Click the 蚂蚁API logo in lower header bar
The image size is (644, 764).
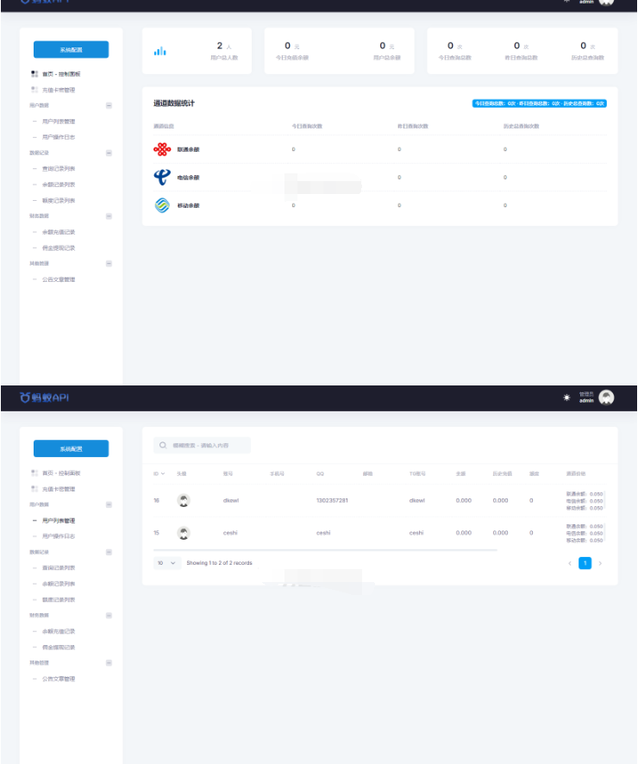pos(44,398)
